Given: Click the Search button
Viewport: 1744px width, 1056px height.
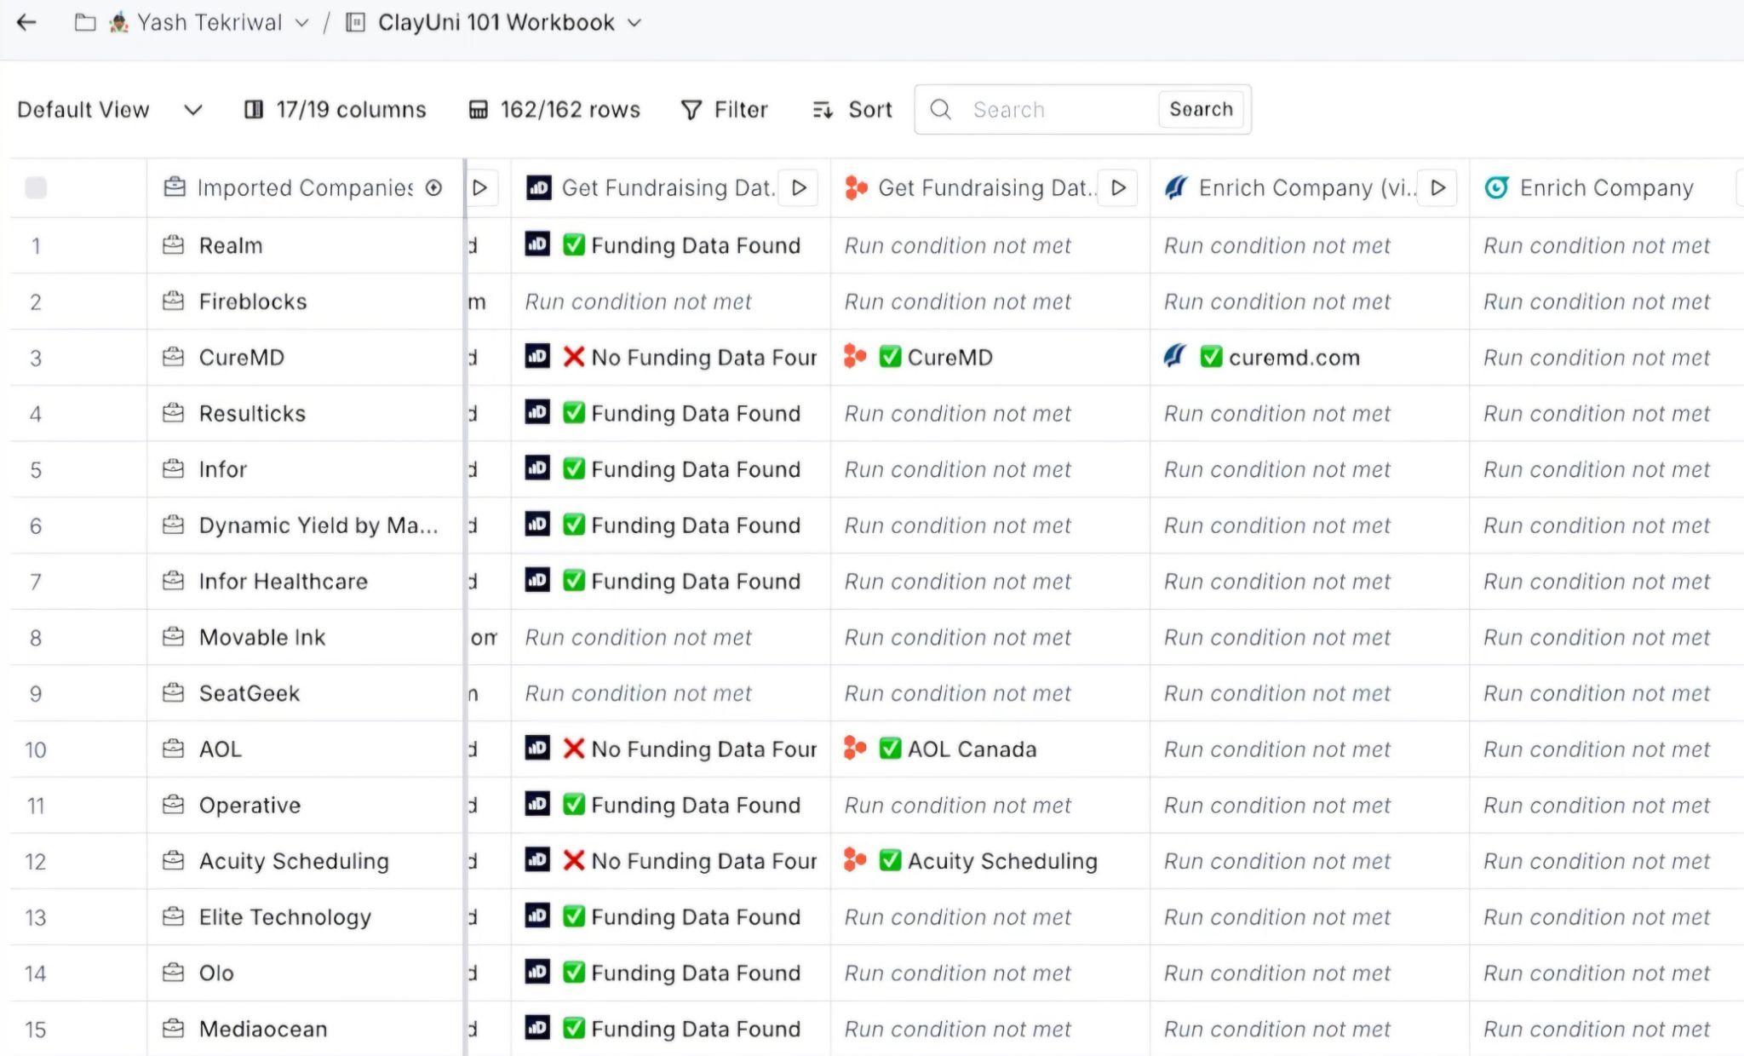Looking at the screenshot, I should 1201,109.
